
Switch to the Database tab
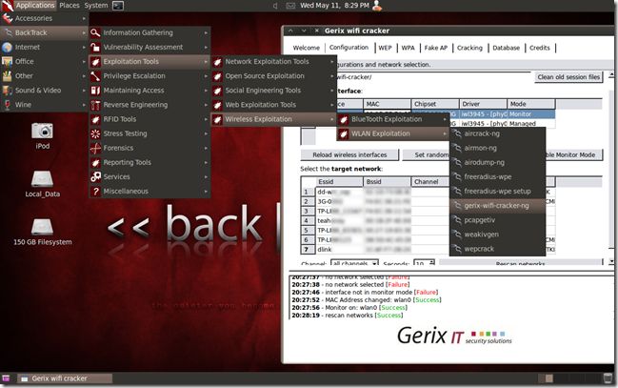(x=506, y=48)
